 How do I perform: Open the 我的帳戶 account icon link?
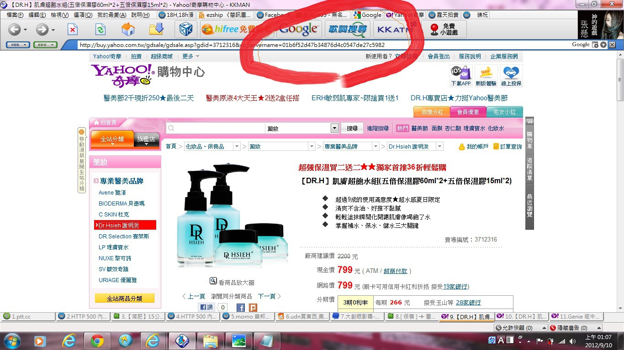pos(473,147)
